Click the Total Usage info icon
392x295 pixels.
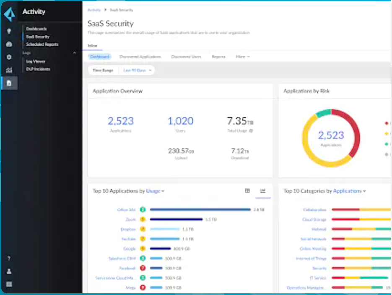[251, 131]
